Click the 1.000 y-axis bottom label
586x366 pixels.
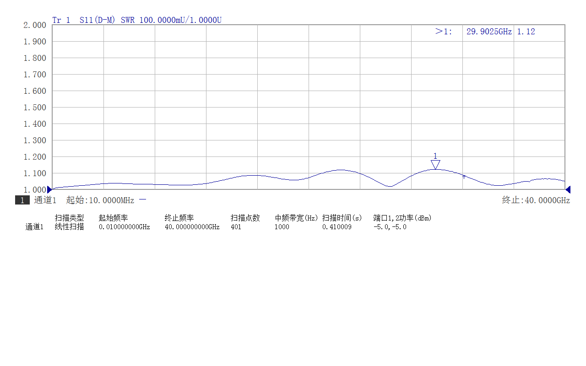pos(35,190)
